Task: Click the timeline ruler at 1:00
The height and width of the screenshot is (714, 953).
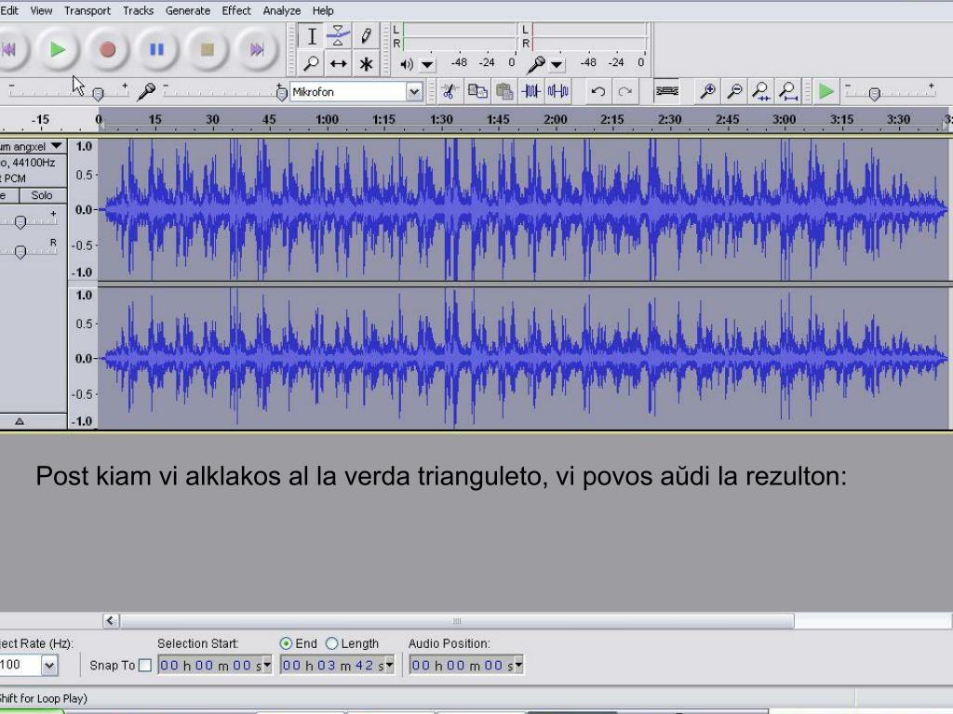Action: click(327, 120)
